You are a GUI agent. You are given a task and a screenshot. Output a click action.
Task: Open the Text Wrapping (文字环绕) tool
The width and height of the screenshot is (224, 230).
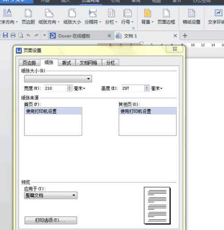[216, 17]
